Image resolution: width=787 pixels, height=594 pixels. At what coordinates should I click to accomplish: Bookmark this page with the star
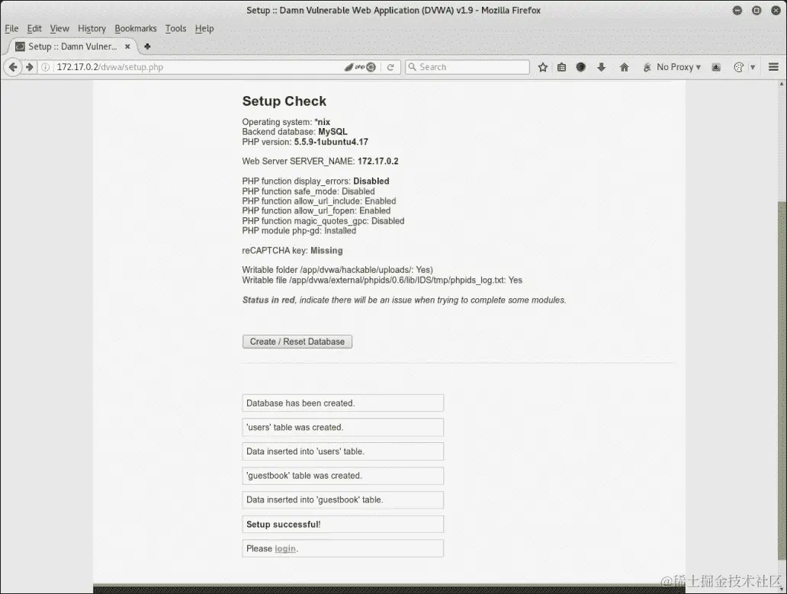(x=542, y=67)
